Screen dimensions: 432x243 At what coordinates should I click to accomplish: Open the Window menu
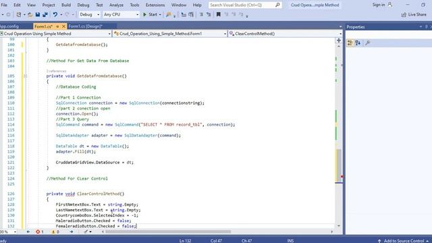coord(179,5)
